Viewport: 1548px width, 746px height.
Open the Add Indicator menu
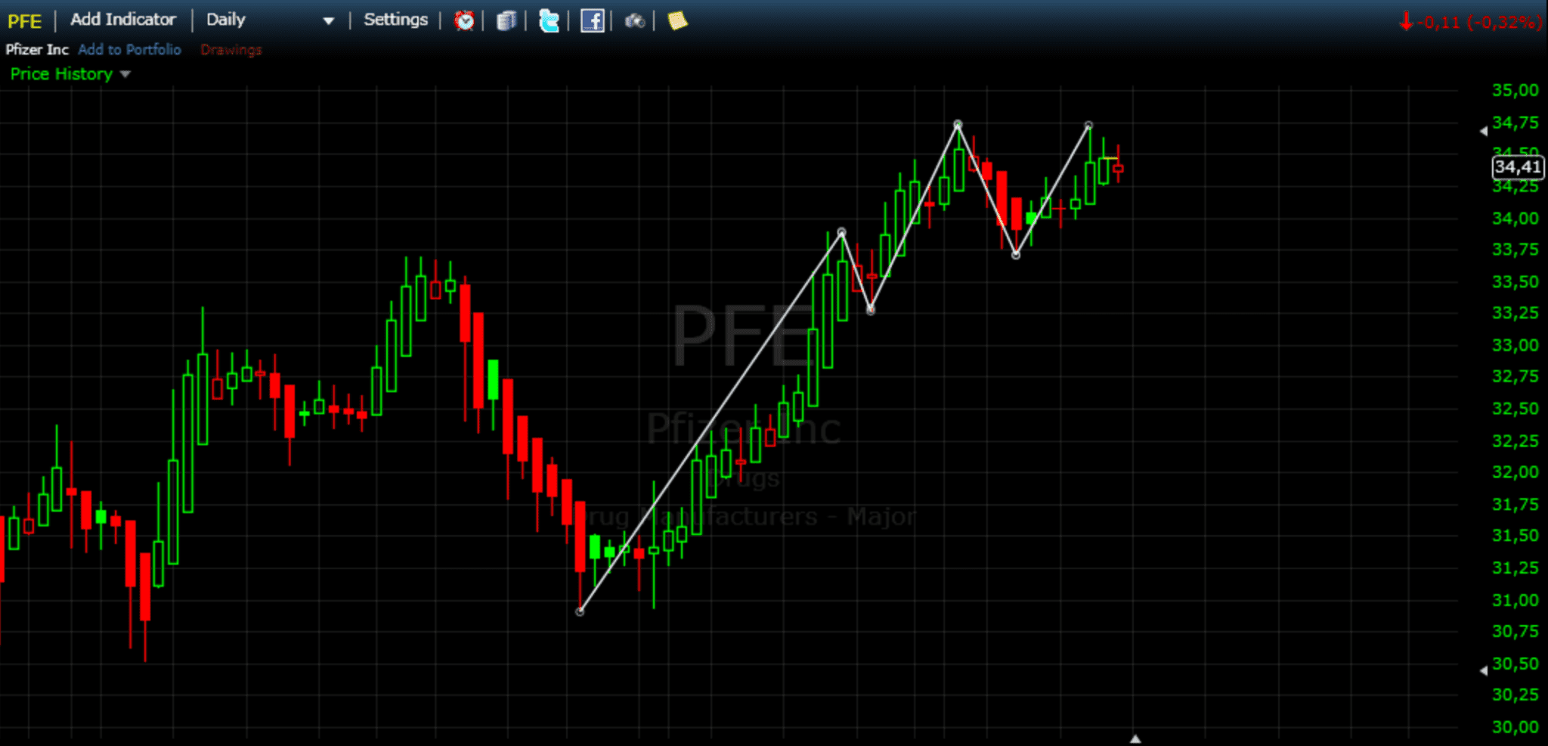[x=123, y=20]
